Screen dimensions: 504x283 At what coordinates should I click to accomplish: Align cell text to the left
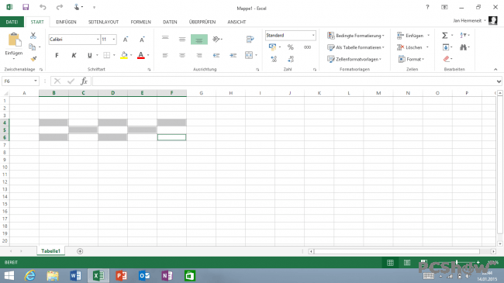point(165,55)
